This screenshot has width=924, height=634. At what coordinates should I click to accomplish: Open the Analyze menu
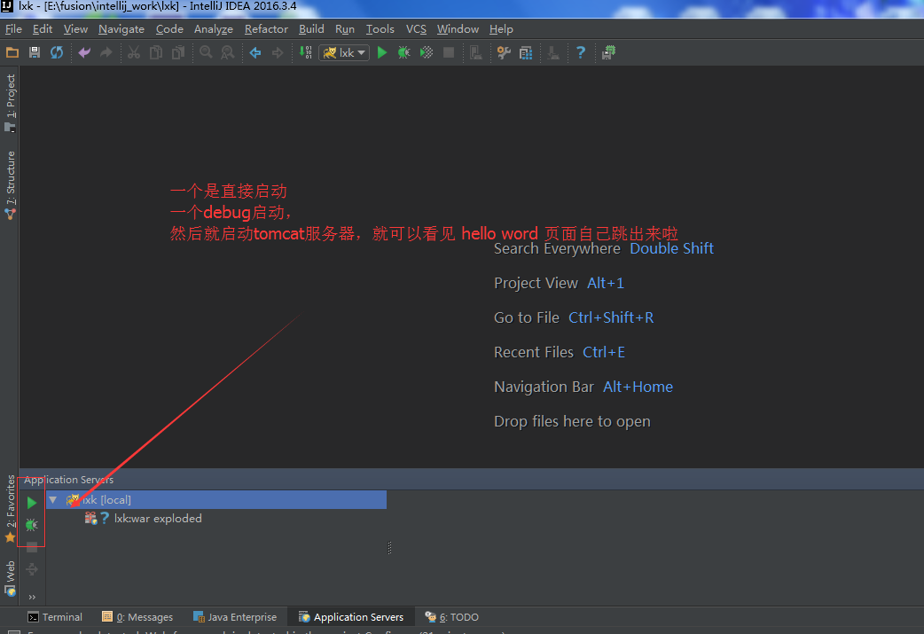tap(214, 29)
